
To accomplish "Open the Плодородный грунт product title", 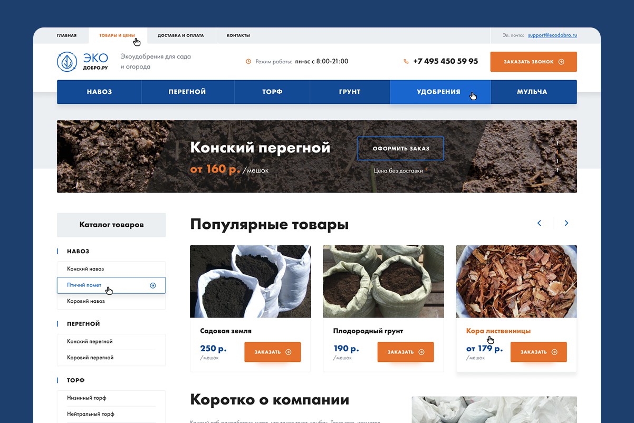I will (x=368, y=331).
